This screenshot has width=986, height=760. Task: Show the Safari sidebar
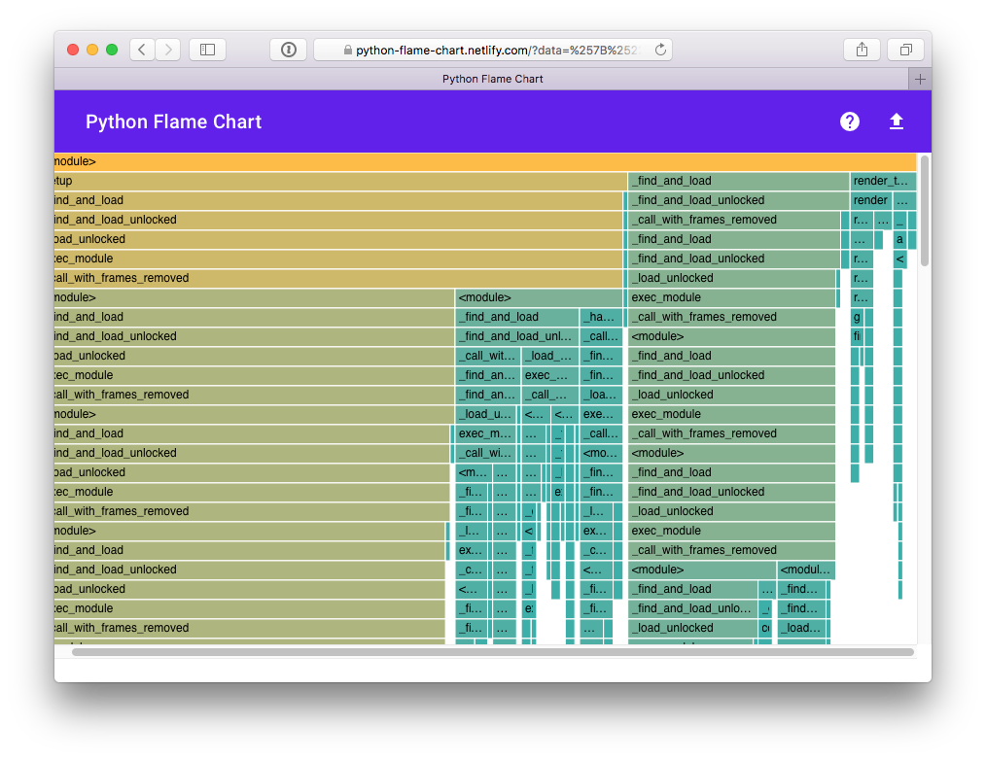point(207,50)
